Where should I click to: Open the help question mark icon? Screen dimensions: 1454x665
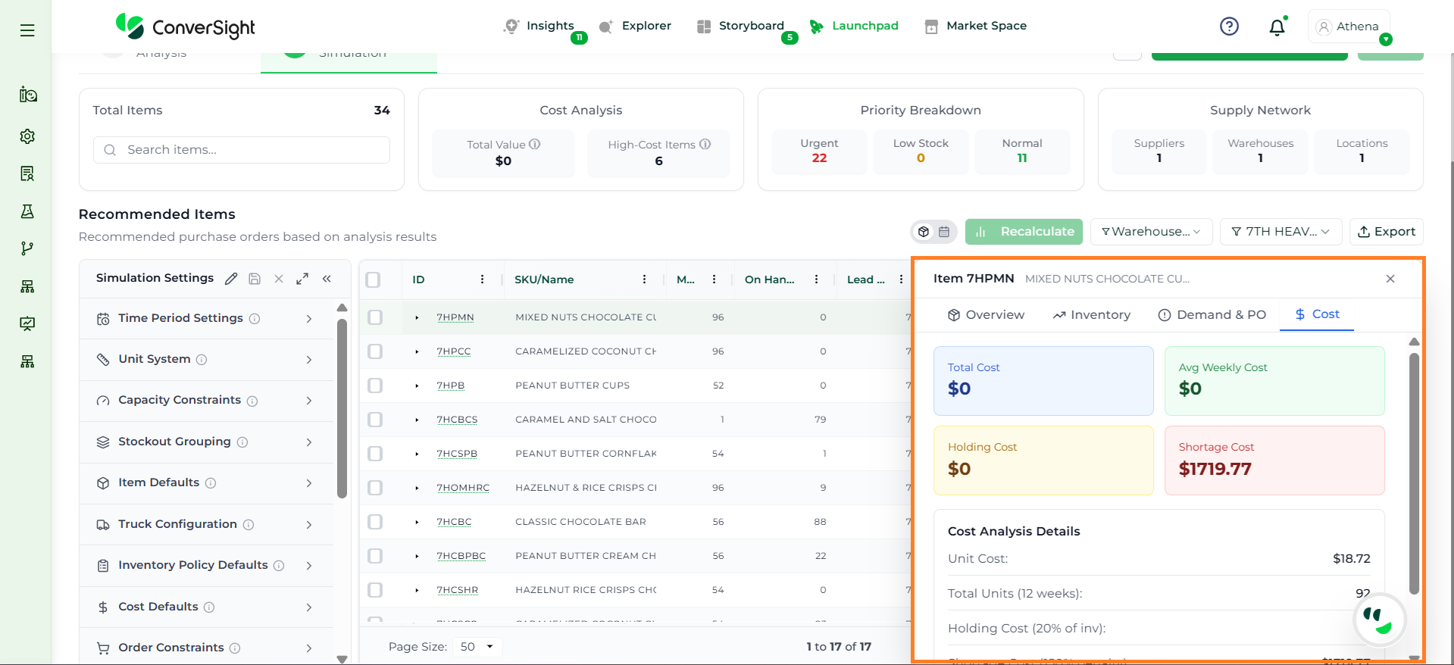click(1229, 27)
